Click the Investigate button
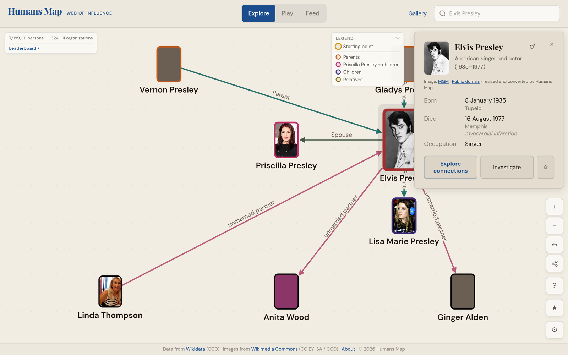The width and height of the screenshot is (568, 355). (x=507, y=167)
